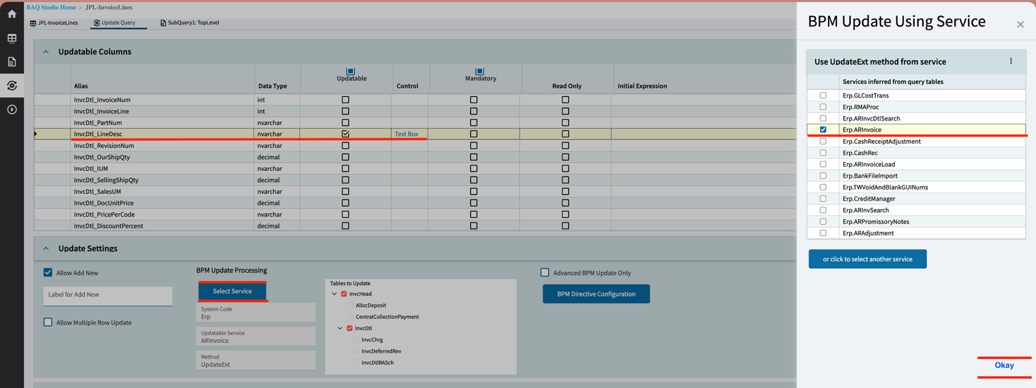
Task: Uncheck the Erp.ARInvoice service
Action: point(823,129)
